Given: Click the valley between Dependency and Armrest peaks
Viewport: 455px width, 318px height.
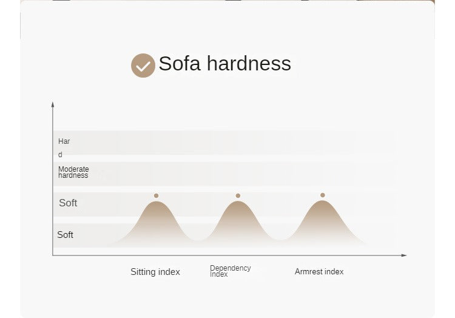Looking at the screenshot, I should click(x=280, y=240).
